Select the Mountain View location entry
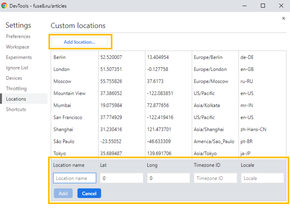This screenshot has height=210, width=290. [x=70, y=93]
